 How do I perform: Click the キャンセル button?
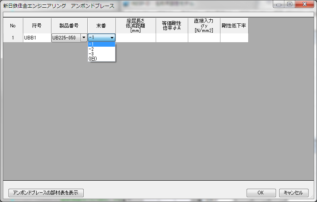(x=294, y=193)
